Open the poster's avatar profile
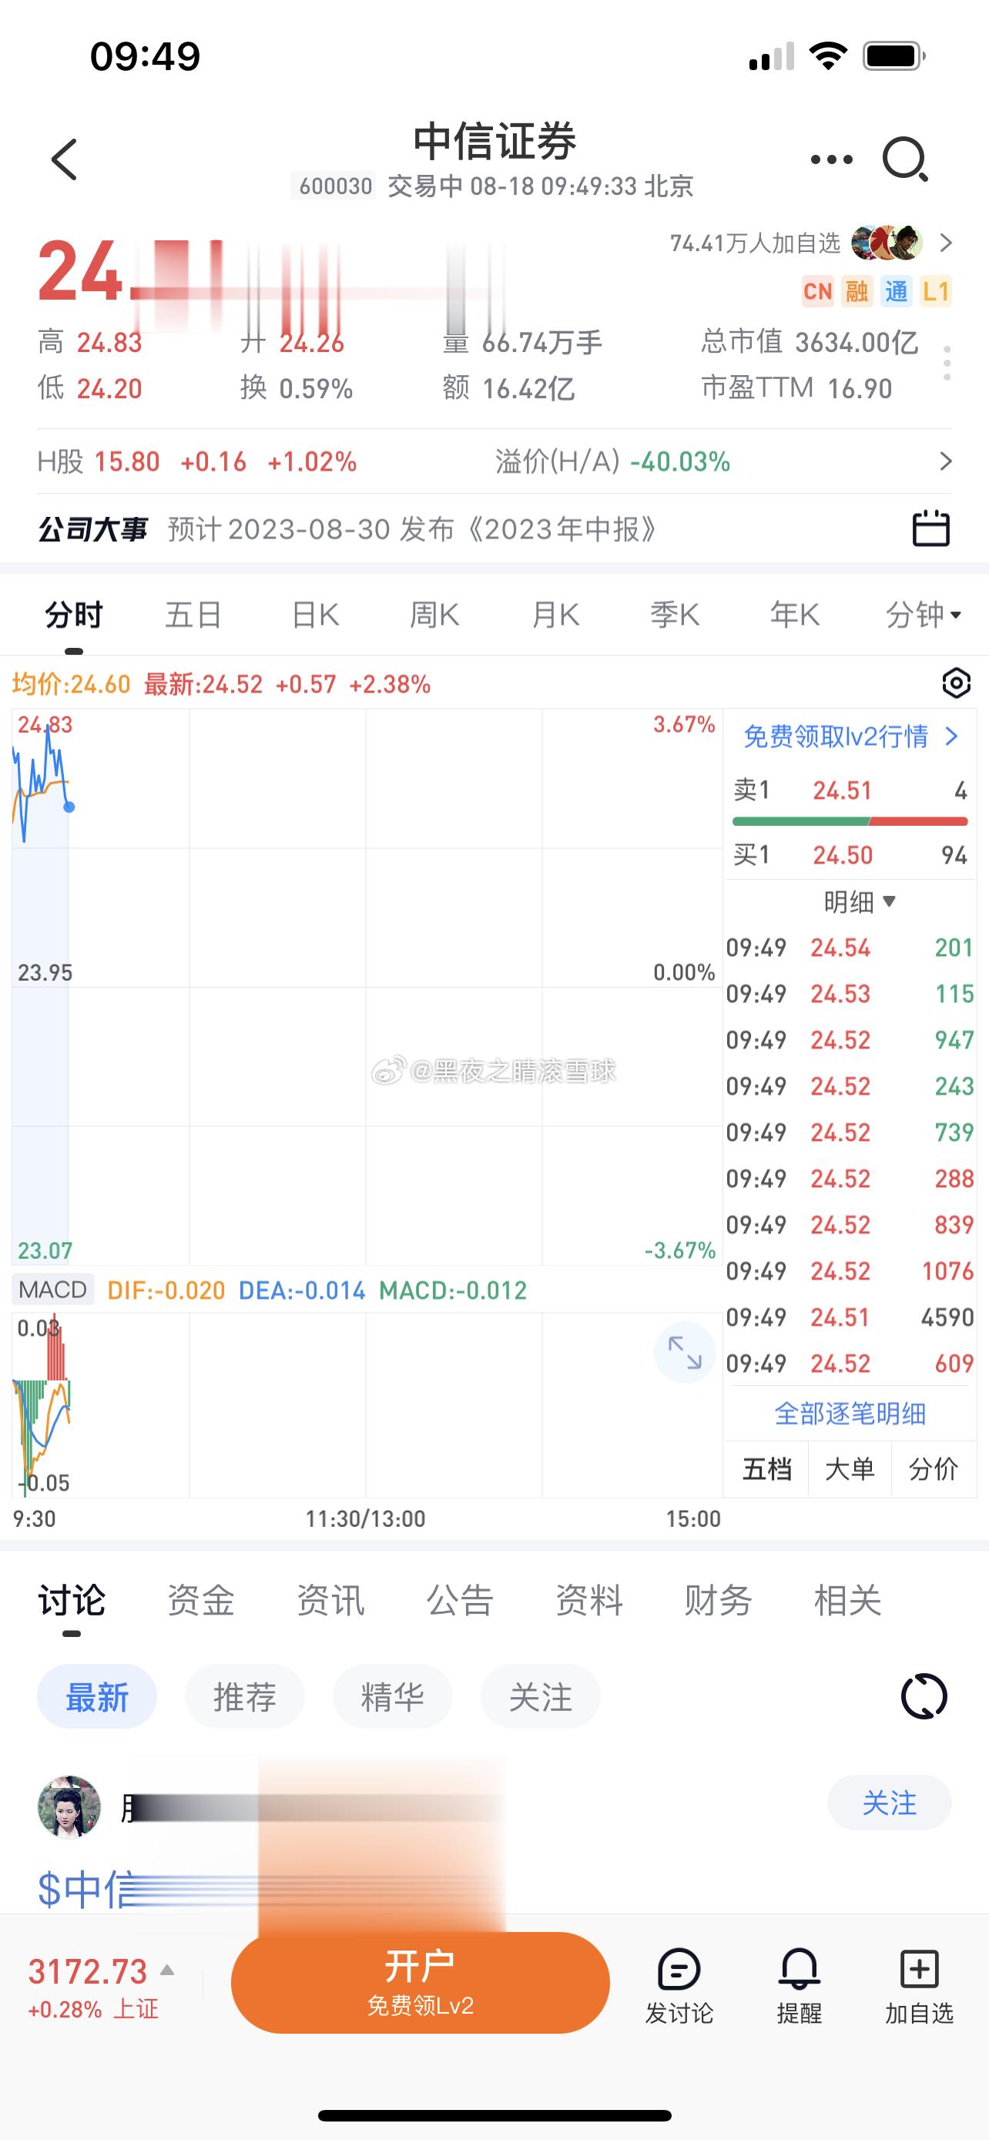 pyautogui.click(x=69, y=1808)
